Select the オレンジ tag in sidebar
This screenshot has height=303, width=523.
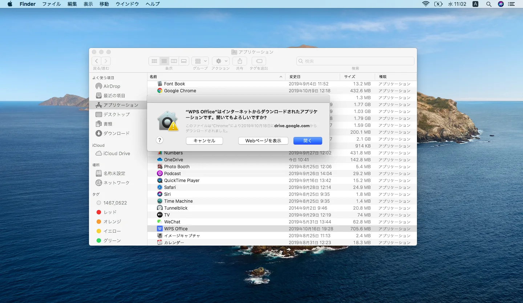pos(118,222)
